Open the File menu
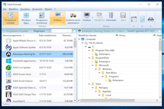Image resolution: width=164 pixels, height=109 pixels. 5,9
